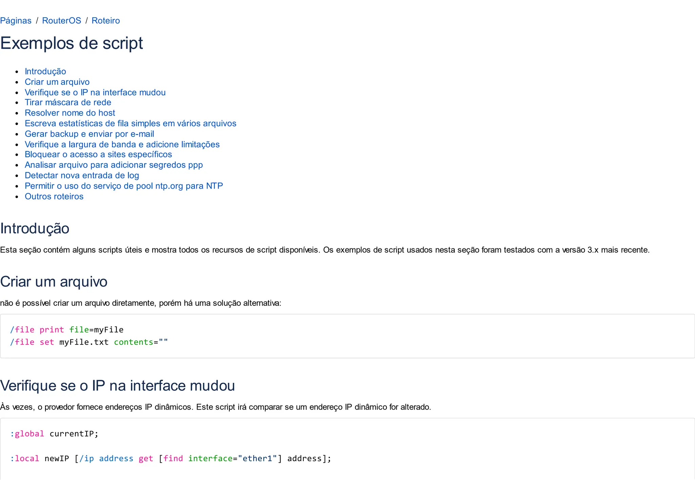Go to Tirar máscara de rede
695x491 pixels.
coord(68,102)
